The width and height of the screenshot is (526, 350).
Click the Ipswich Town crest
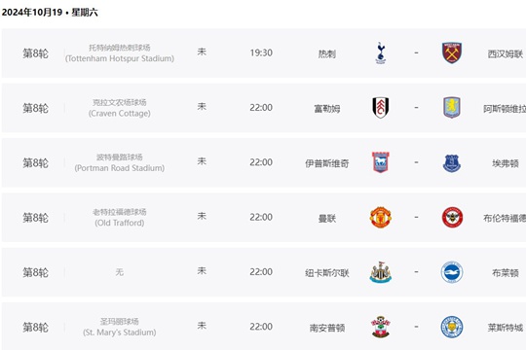pos(381,162)
